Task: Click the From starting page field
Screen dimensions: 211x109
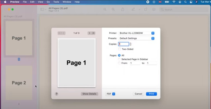Action: click(x=135, y=63)
